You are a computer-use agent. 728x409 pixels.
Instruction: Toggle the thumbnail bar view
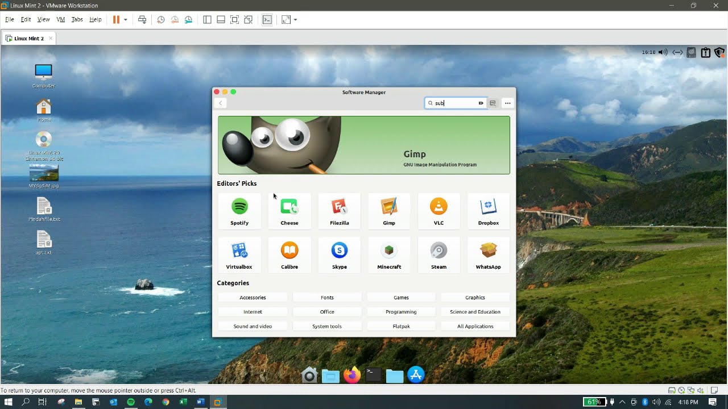coord(221,19)
